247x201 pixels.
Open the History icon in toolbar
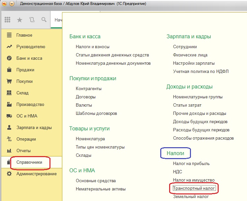point(32,20)
